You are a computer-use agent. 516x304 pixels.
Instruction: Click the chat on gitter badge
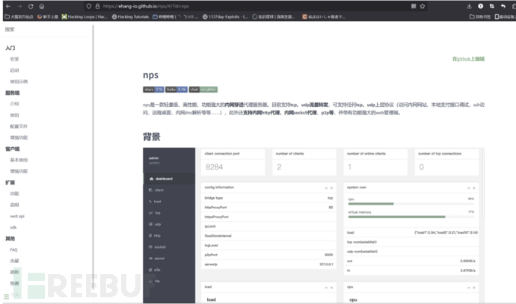coord(203,90)
